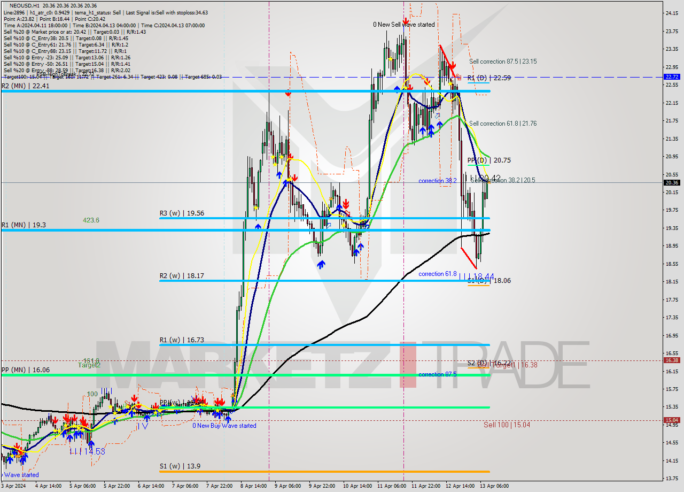Image resolution: width=684 pixels, height=492 pixels.
Task: Click the 21.75 price axis value
Action: [x=672, y=121]
